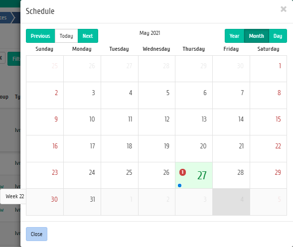This screenshot has height=247, width=293.
Task: Close the Schedule dialog with X icon
Action: click(x=284, y=9)
